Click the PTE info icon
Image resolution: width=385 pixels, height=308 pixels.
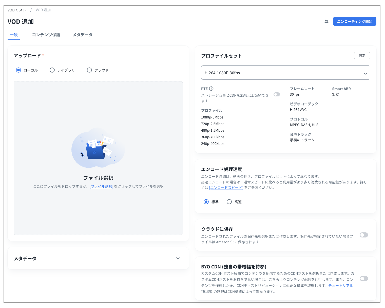click(x=211, y=89)
